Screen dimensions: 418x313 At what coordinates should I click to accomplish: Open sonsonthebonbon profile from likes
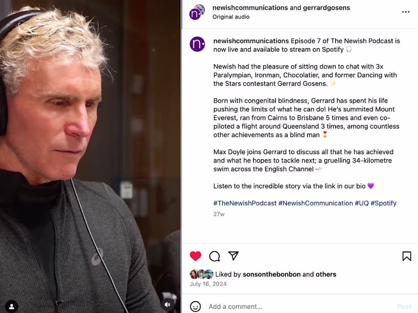[x=271, y=274]
